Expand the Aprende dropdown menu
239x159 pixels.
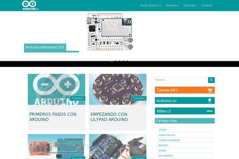click(x=172, y=5)
